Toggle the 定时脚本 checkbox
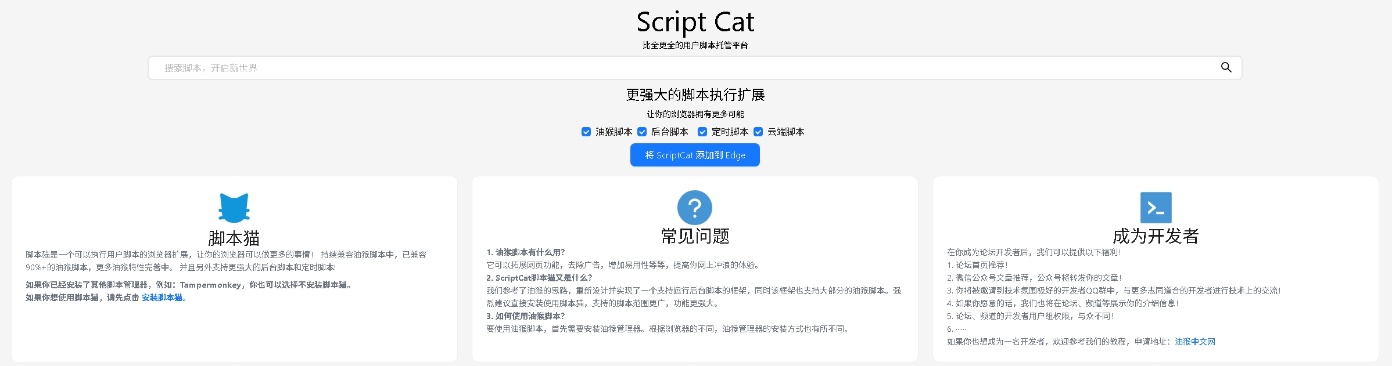 702,132
